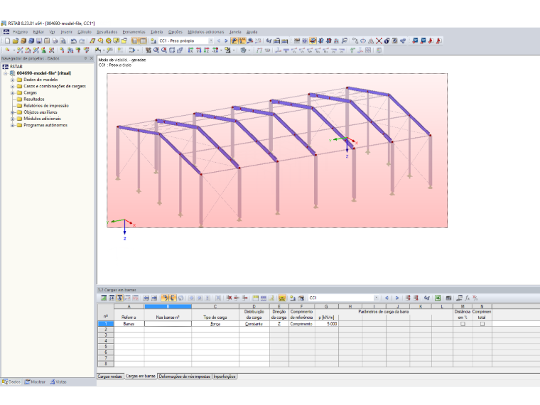
Task: Open the Deformações de nós impostas tab
Action: (185, 377)
